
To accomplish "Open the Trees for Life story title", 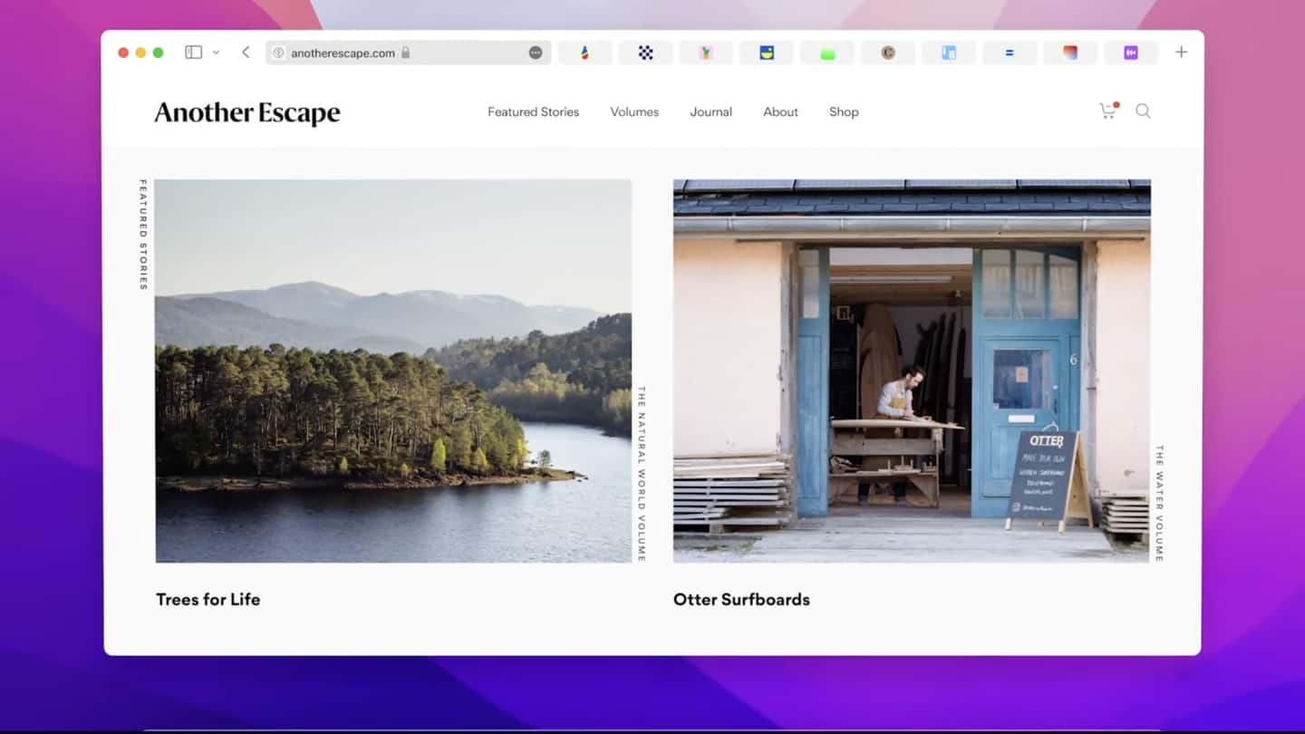I will click(x=208, y=599).
